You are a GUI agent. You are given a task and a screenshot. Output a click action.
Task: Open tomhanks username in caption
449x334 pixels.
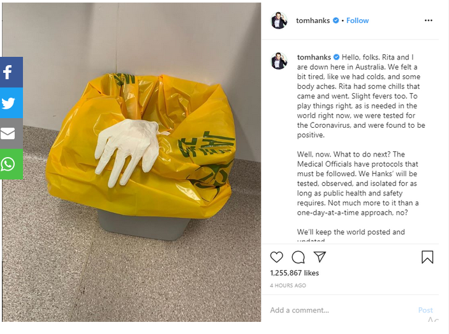(314, 57)
